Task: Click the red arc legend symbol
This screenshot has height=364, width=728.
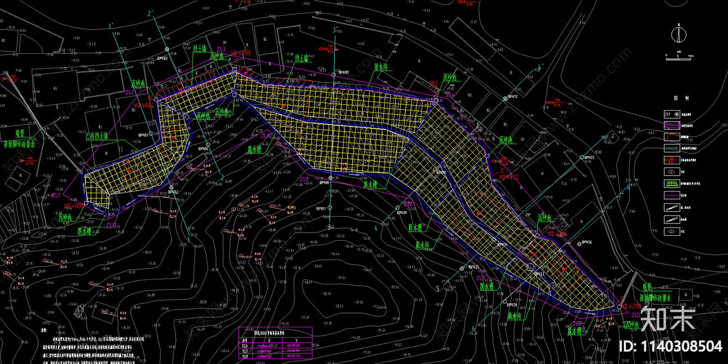Action: (x=672, y=136)
